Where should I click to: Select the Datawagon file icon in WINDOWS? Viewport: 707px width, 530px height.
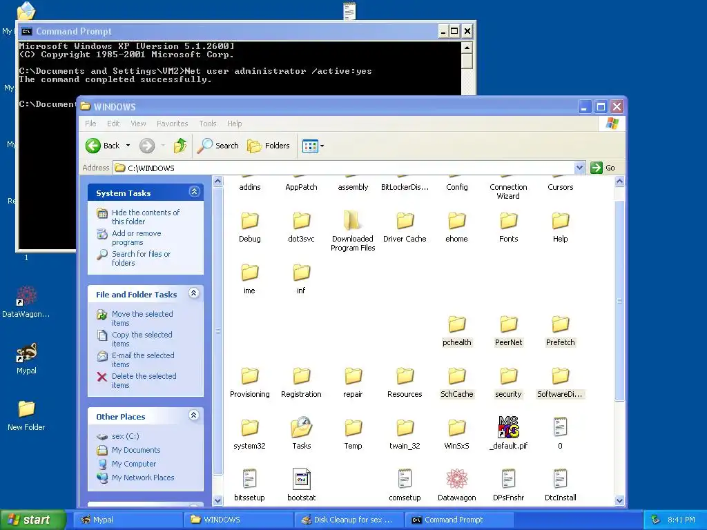(457, 479)
